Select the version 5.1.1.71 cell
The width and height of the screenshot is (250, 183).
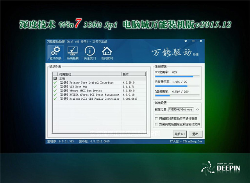pos(129,86)
